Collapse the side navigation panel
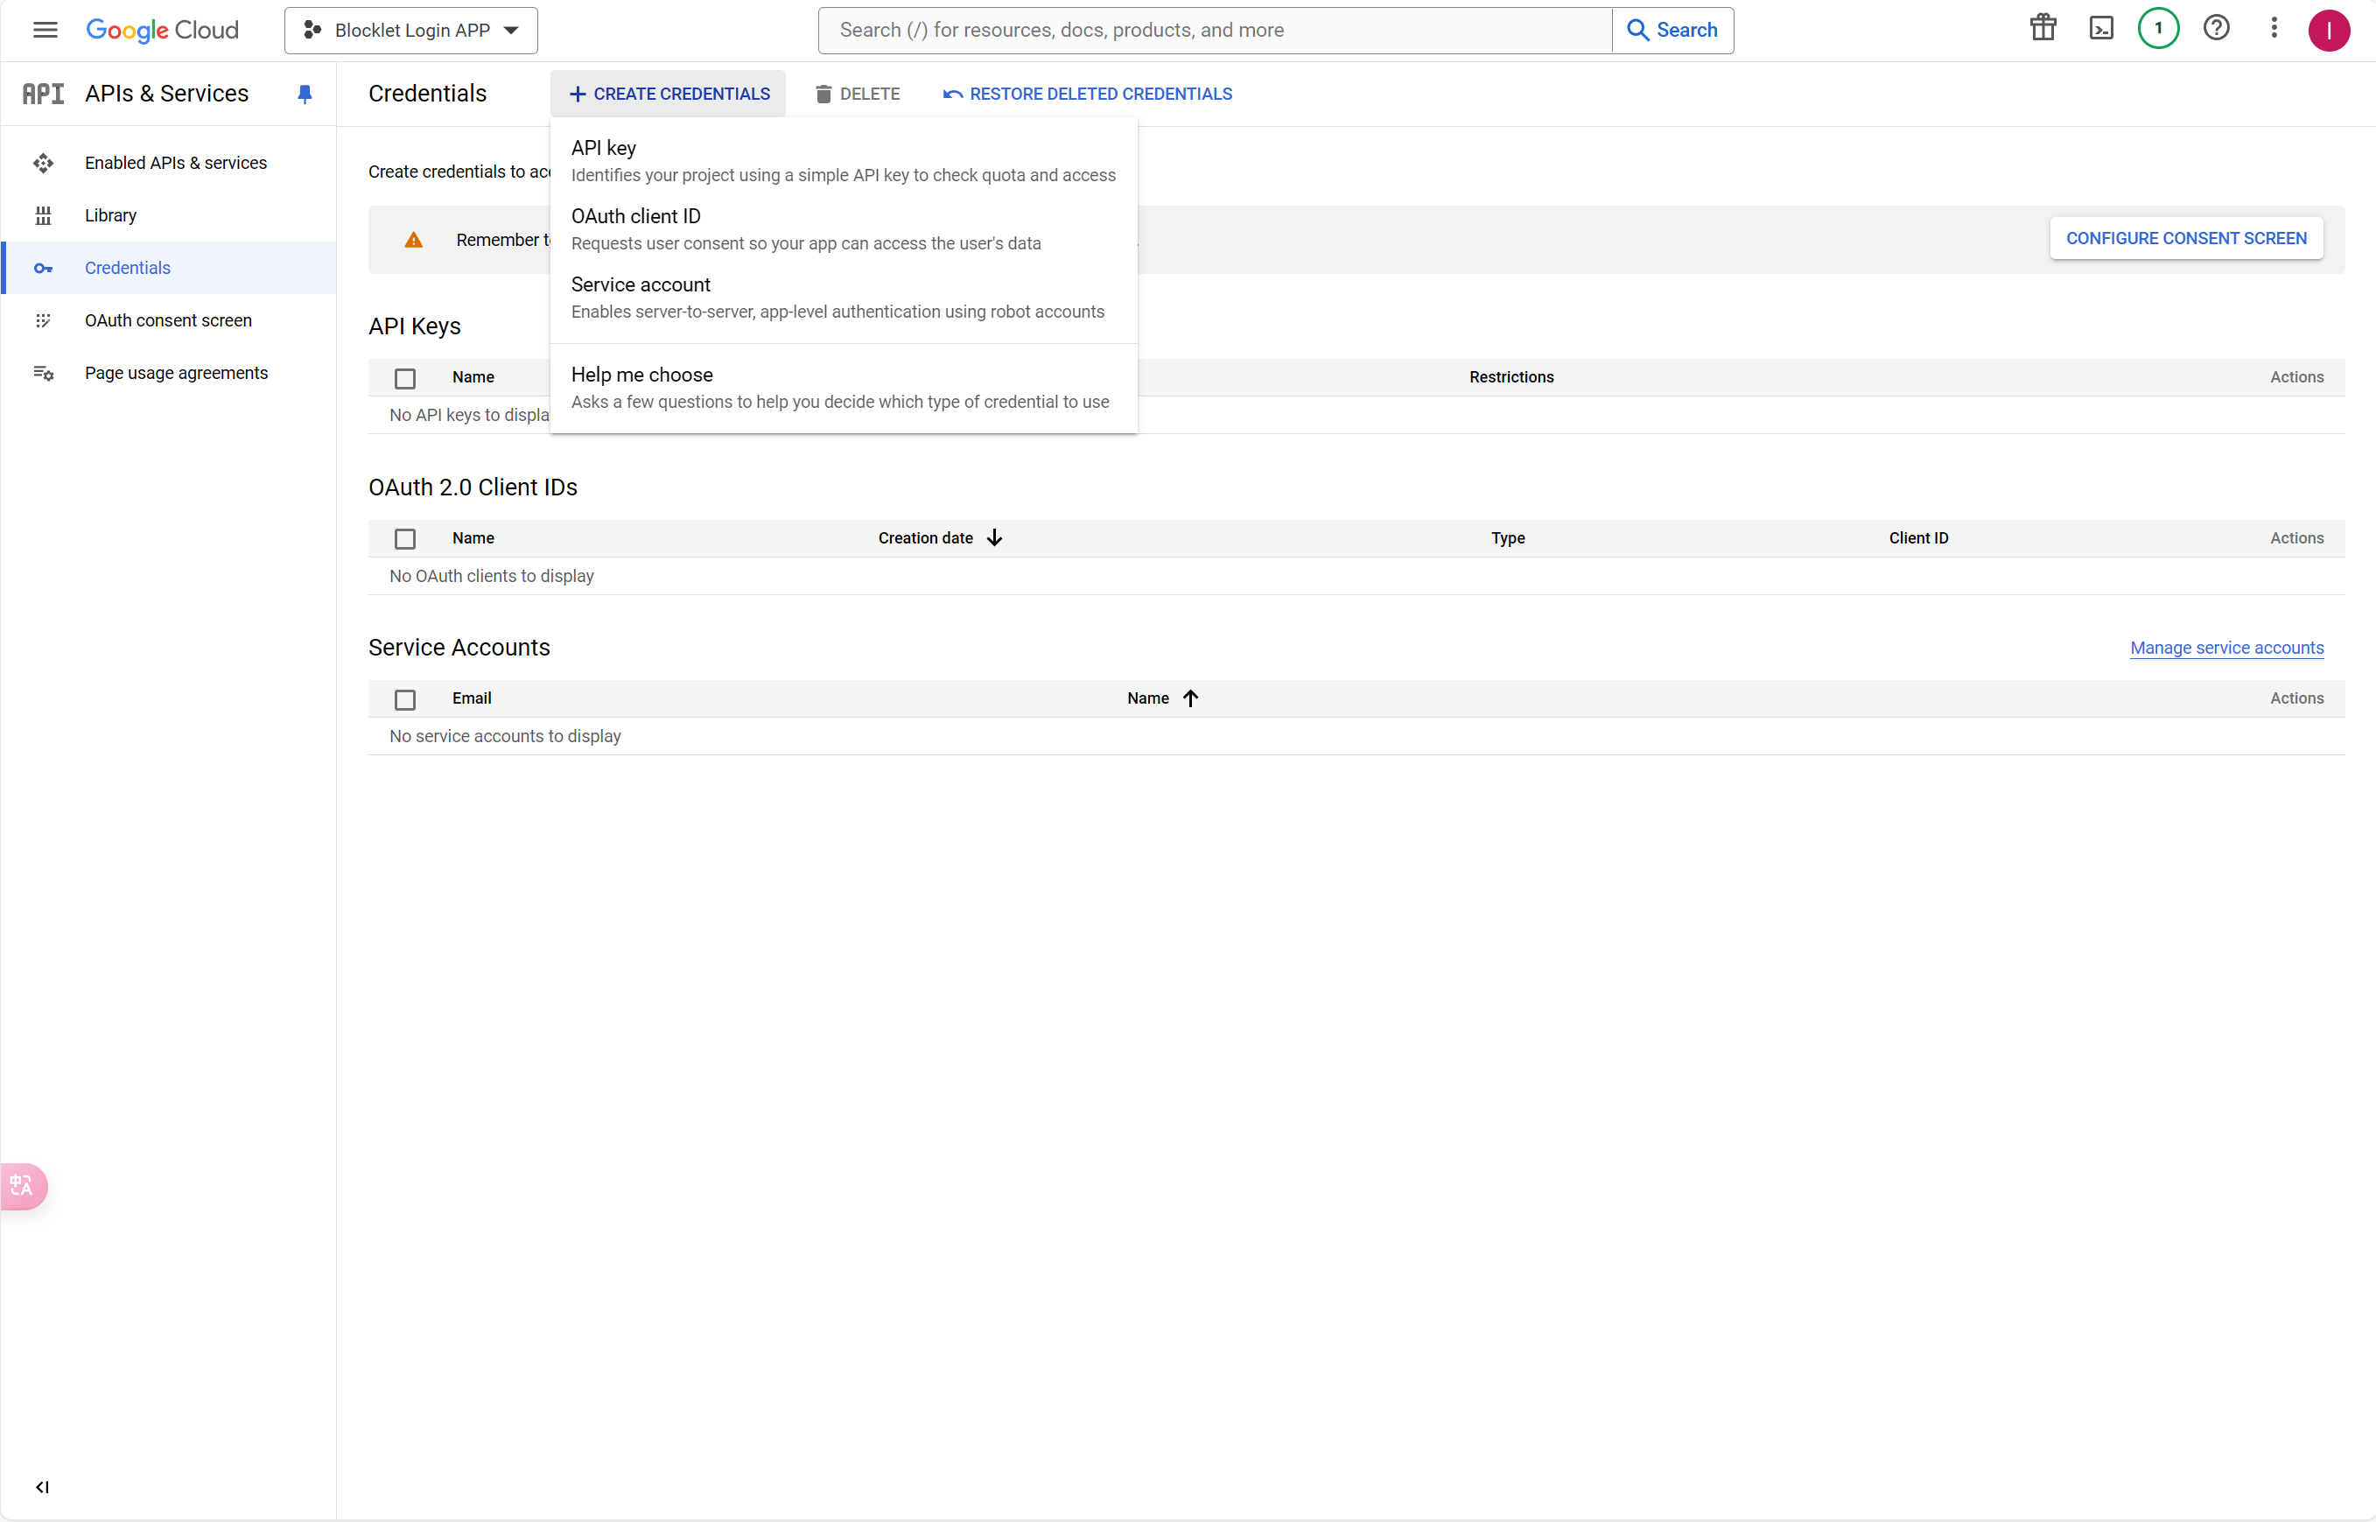 43,1486
